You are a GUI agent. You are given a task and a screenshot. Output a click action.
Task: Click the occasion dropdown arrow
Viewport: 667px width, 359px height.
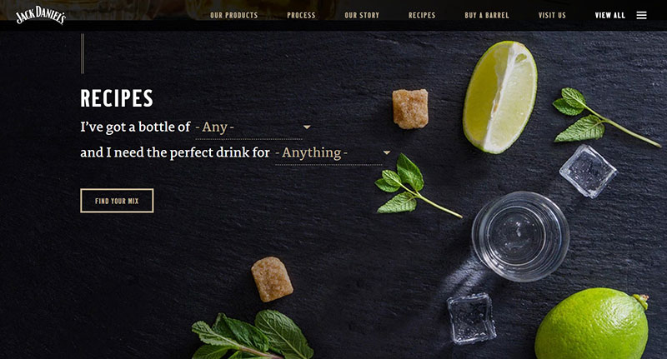pyautogui.click(x=387, y=152)
